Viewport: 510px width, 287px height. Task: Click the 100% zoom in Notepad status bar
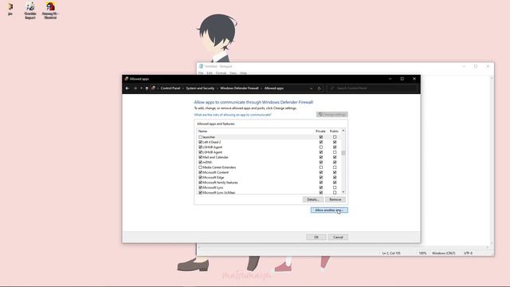422,254
